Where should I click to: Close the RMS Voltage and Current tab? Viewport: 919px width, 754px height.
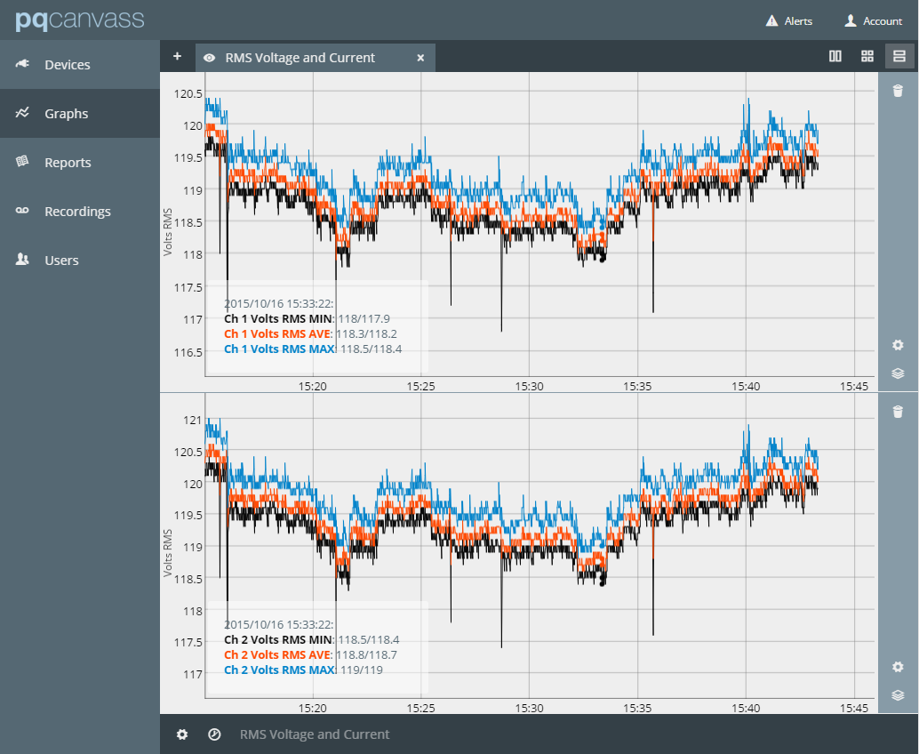420,58
